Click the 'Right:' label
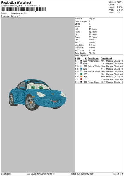Screen dimensions: 124x176 (77, 32)
